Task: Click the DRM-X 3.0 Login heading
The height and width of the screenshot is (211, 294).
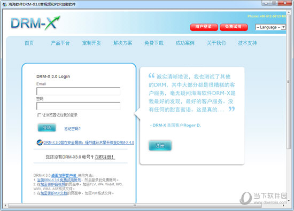Action: tap(53, 76)
